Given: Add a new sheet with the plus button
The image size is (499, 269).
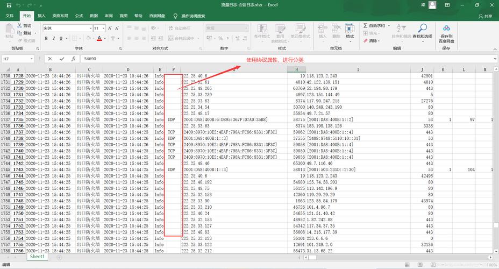Looking at the screenshot, I should 59,257.
